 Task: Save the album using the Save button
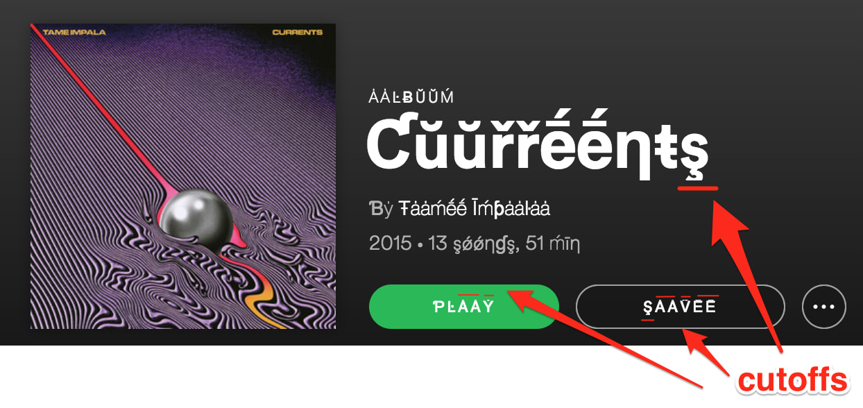coord(680,306)
